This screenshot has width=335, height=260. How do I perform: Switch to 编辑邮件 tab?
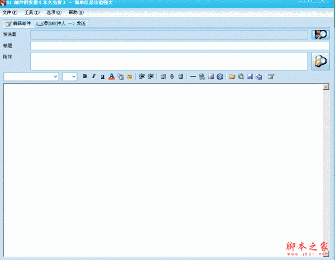19,23
